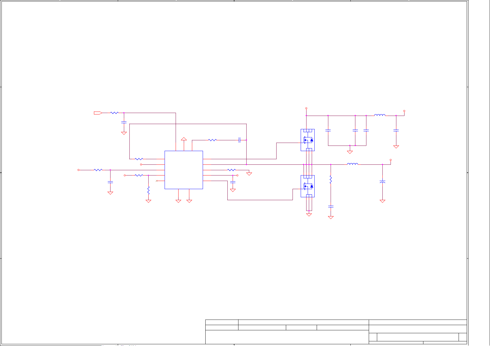490x346 pixels.
Task: Select the vertical snubber resistor right of lower MOSFET
Action: (x=331, y=180)
